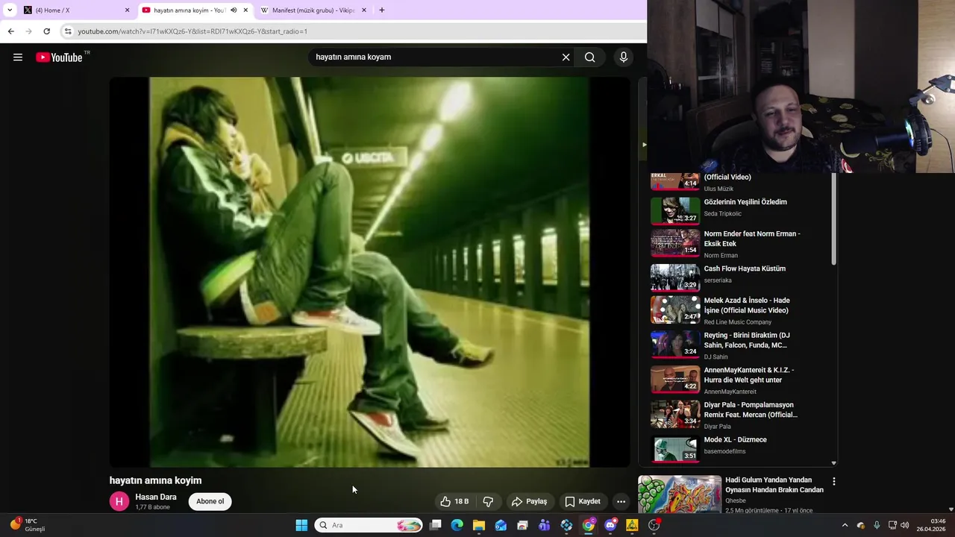The image size is (955, 537).
Task: Open Chrome icon on taskbar
Action: tap(589, 525)
